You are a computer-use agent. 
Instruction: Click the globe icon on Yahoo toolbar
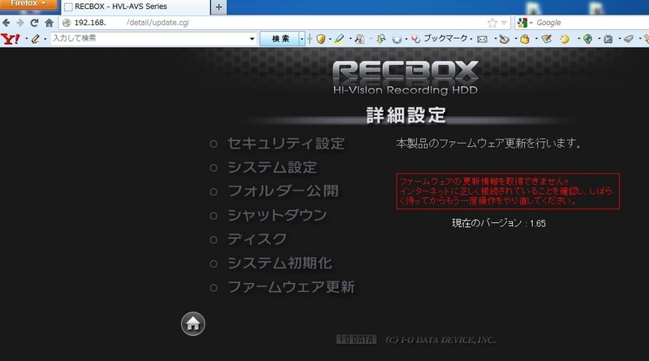(587, 39)
